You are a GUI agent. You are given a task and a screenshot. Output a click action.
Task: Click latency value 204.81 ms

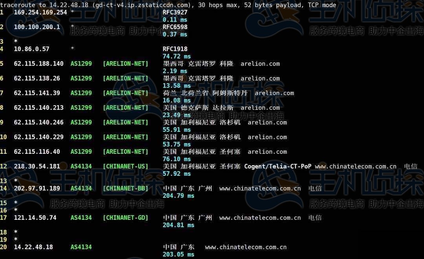coord(179,225)
